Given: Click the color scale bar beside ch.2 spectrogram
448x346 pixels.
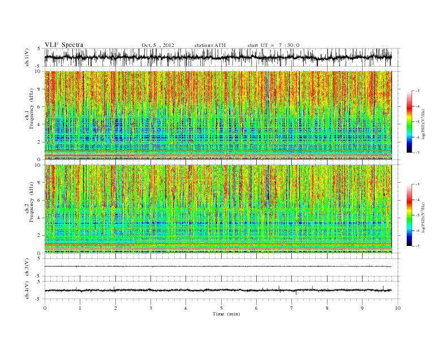Looking at the screenshot, I should [x=410, y=215].
